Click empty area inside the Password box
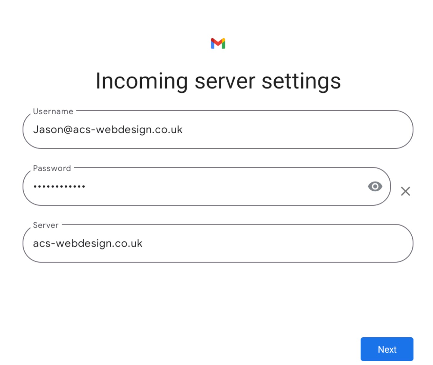Screen dimensions: 433x365 pyautogui.click(x=226, y=187)
